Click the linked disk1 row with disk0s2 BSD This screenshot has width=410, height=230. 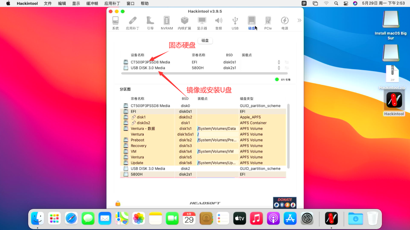(203, 117)
